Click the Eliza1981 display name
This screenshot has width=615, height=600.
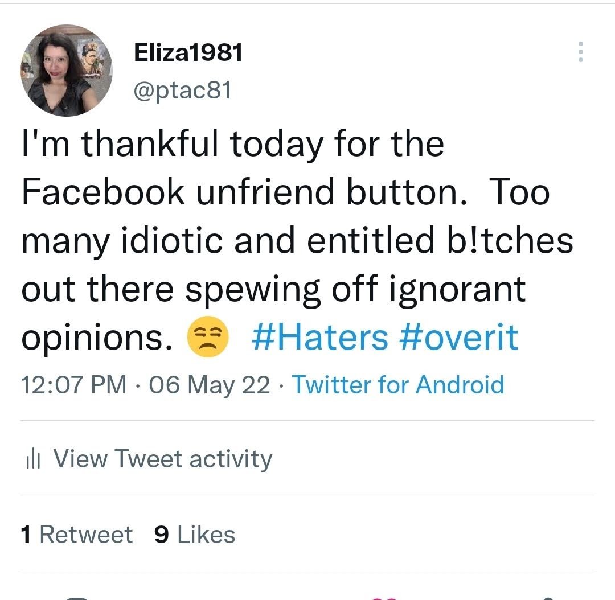click(x=188, y=53)
